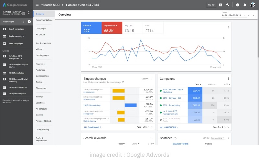Open Searches sort by Impressions dropdown
This screenshot has height=159, width=259.
(218, 138)
